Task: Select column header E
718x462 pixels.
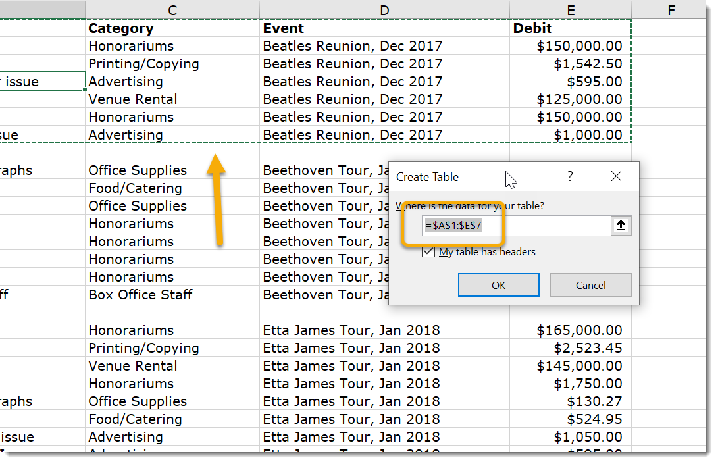Action: (570, 10)
